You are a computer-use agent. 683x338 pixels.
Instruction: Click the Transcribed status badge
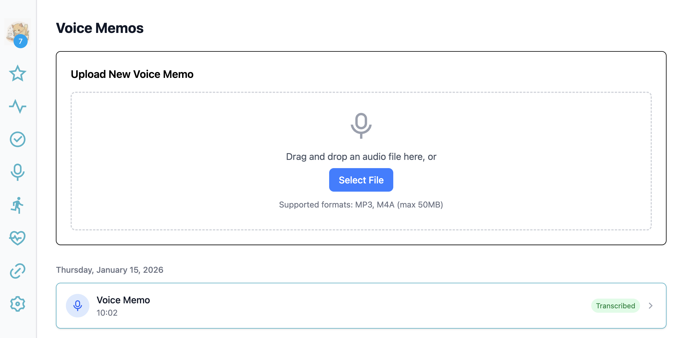click(615, 306)
